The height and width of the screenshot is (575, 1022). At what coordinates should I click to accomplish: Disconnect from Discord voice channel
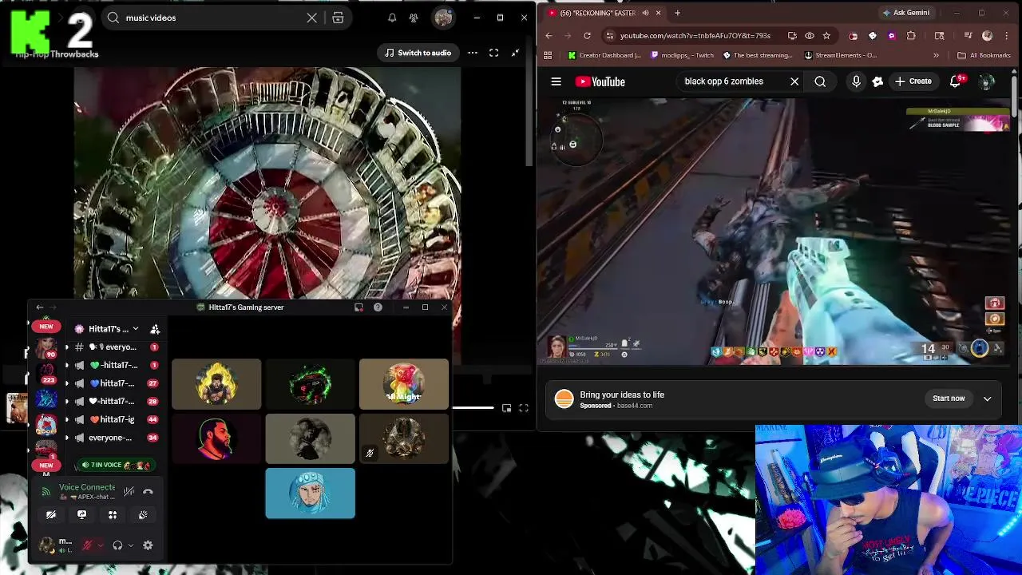pyautogui.click(x=148, y=492)
